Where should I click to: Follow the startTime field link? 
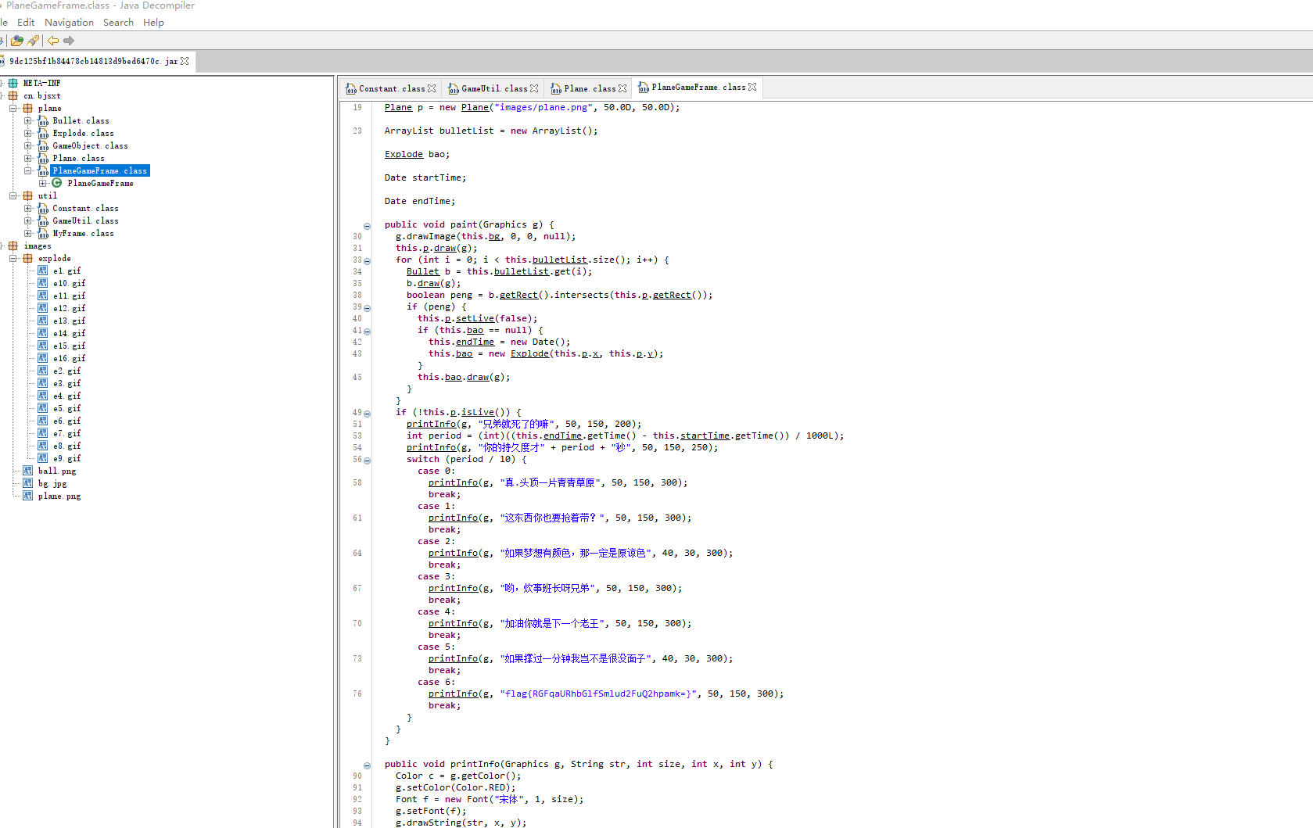(x=705, y=436)
